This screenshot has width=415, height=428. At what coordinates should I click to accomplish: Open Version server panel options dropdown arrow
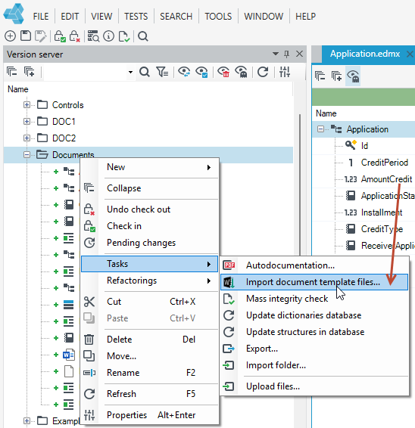[276, 54]
